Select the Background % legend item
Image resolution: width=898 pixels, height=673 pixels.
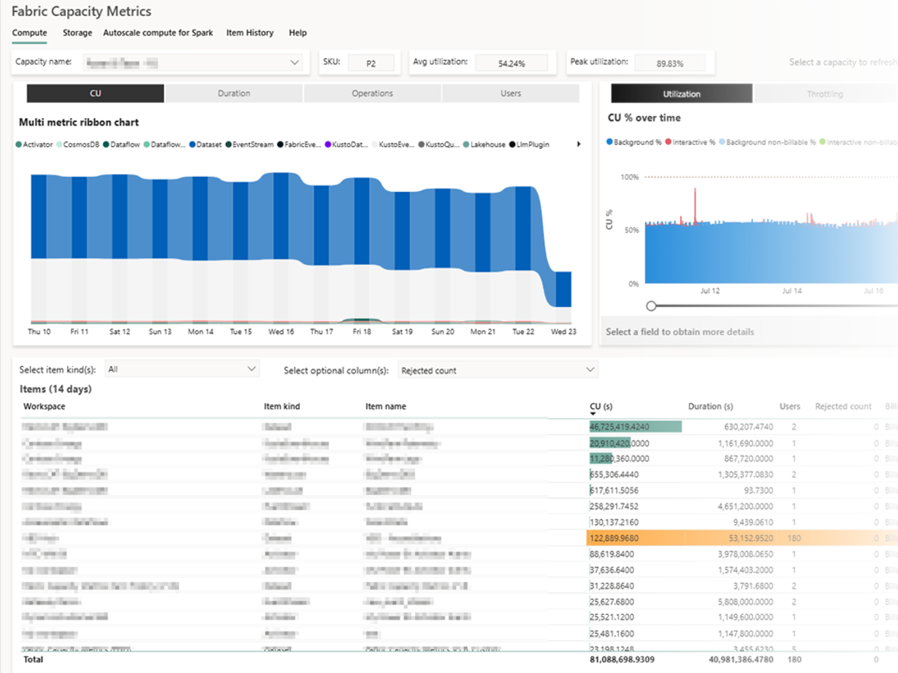[634, 142]
